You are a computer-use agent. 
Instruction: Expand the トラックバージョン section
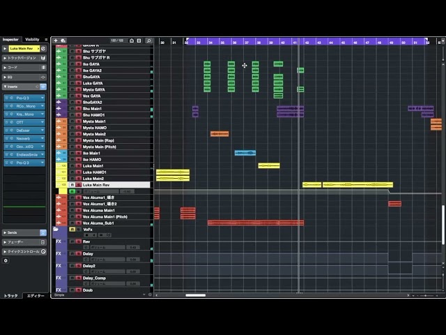pyautogui.click(x=5, y=58)
